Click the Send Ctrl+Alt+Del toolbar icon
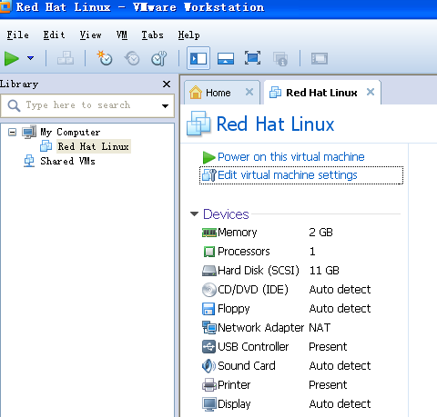This screenshot has height=417, width=437. point(66,58)
